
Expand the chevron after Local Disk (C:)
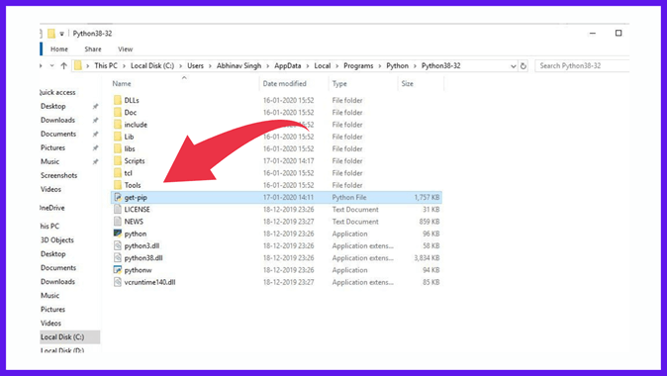click(180, 66)
